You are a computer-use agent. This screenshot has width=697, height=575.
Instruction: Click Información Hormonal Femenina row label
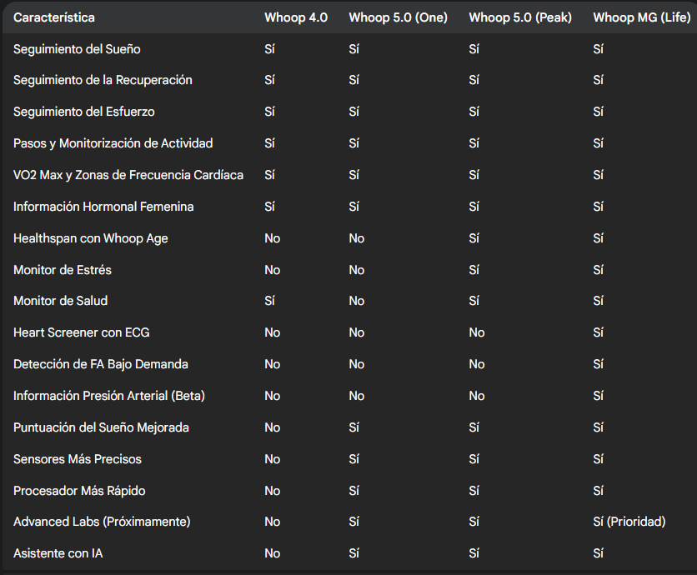[103, 207]
